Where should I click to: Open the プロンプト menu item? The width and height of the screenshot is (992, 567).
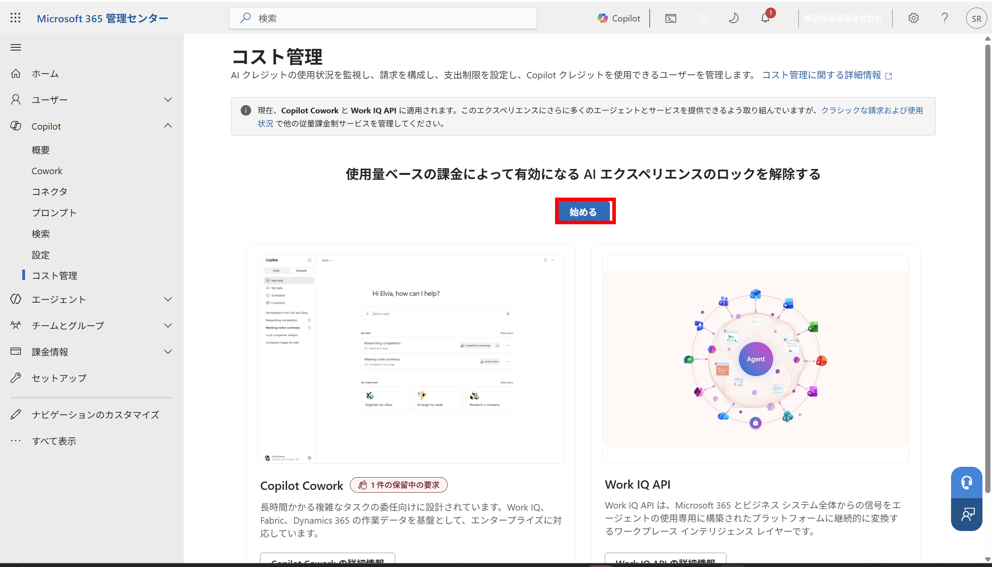54,213
